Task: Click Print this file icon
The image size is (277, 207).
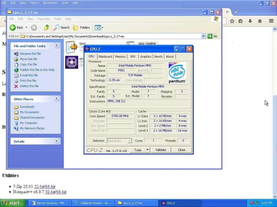Action: point(16,81)
